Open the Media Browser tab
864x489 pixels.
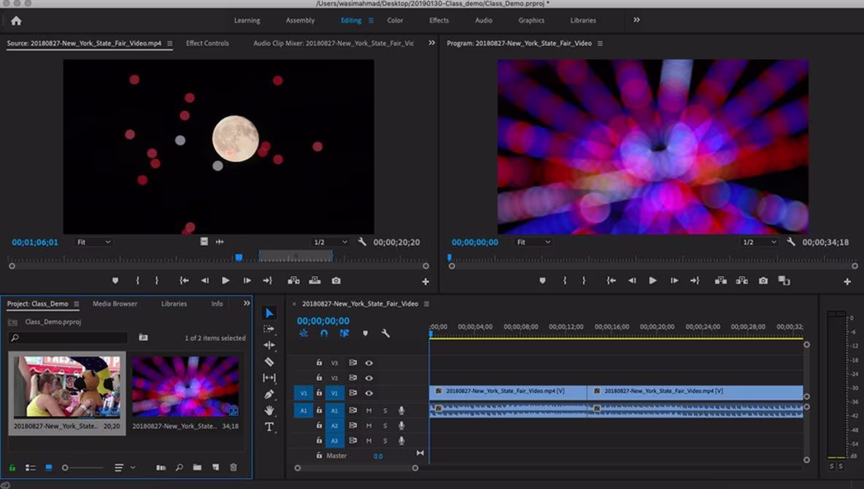[x=115, y=304]
